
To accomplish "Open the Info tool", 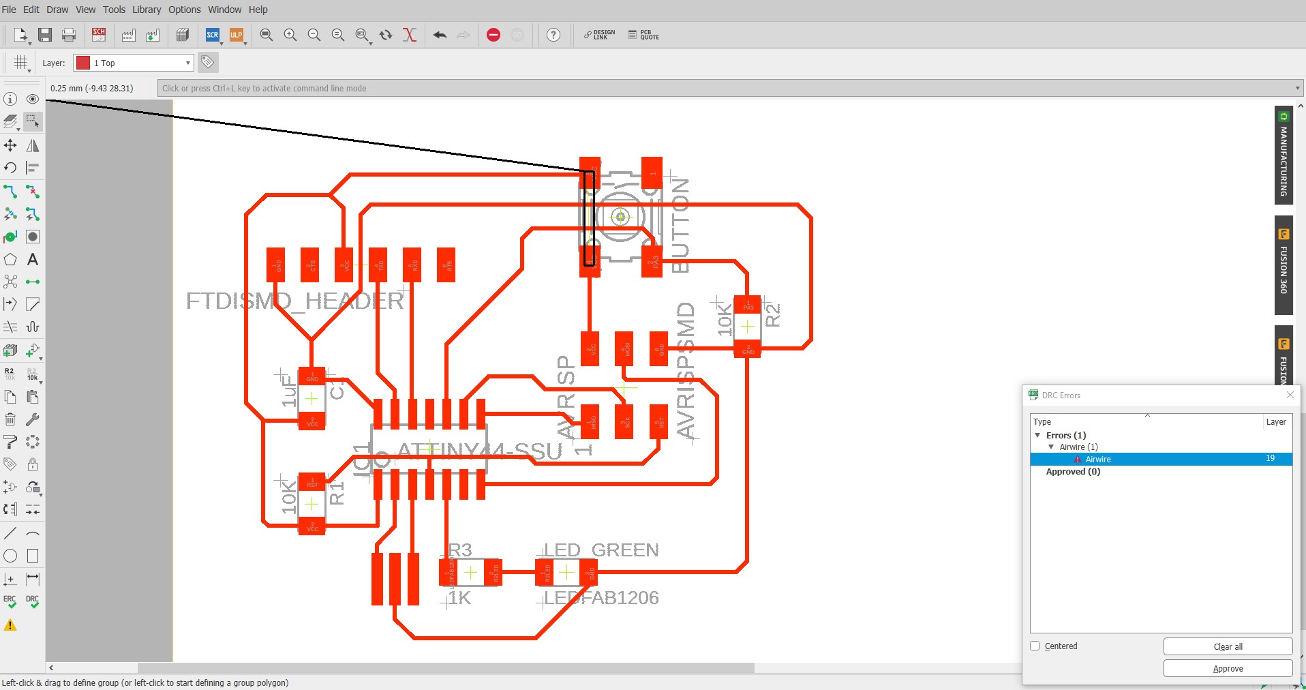I will click(10, 99).
